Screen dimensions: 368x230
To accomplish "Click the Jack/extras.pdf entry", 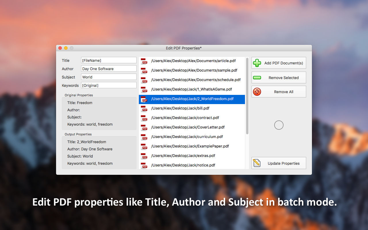I will pyautogui.click(x=192, y=156).
